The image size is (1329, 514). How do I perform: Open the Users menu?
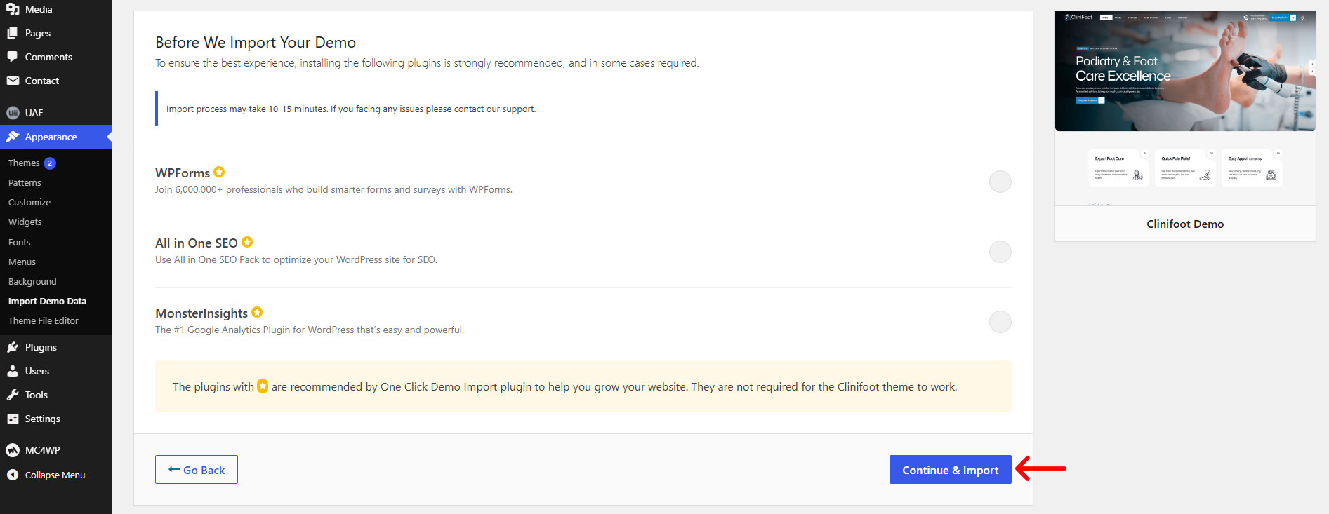tap(56, 371)
